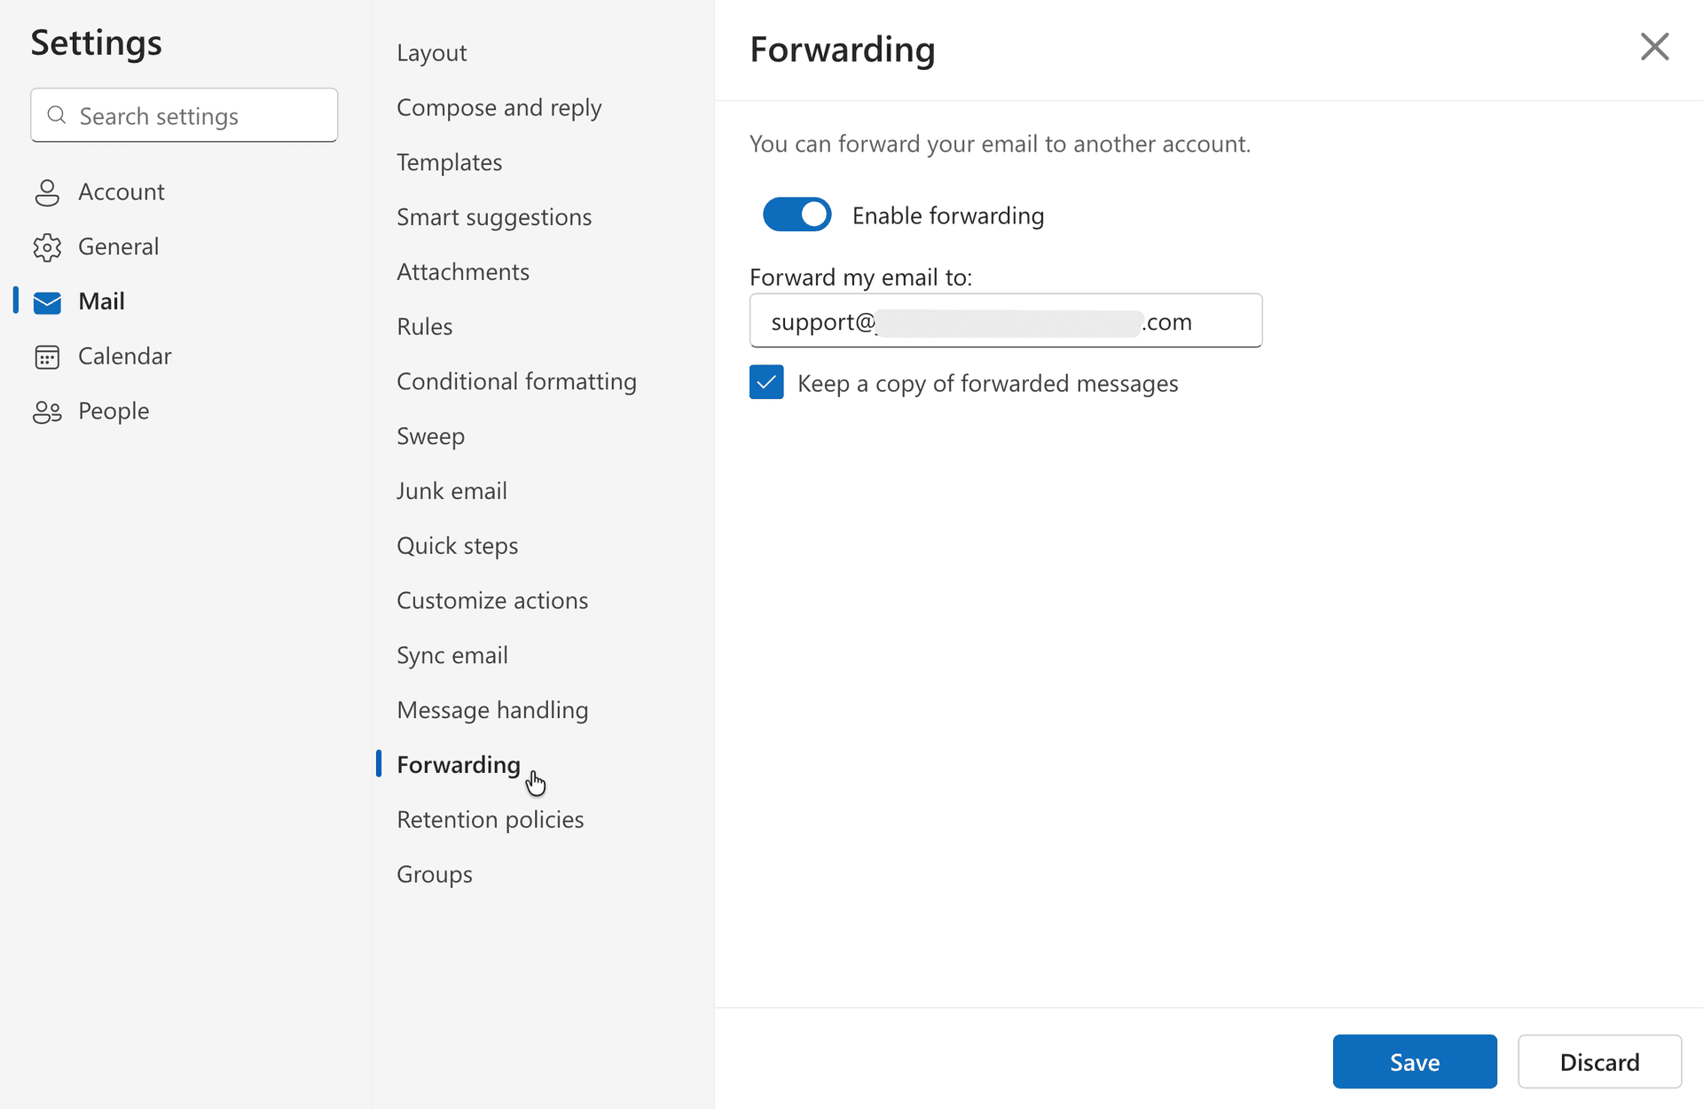Select the People icon in sidebar

[48, 410]
